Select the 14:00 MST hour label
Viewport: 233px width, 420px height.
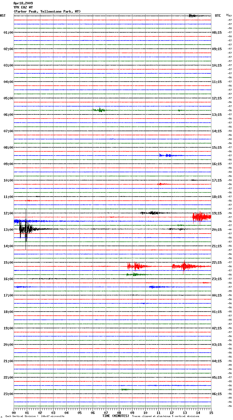click(x=8, y=246)
